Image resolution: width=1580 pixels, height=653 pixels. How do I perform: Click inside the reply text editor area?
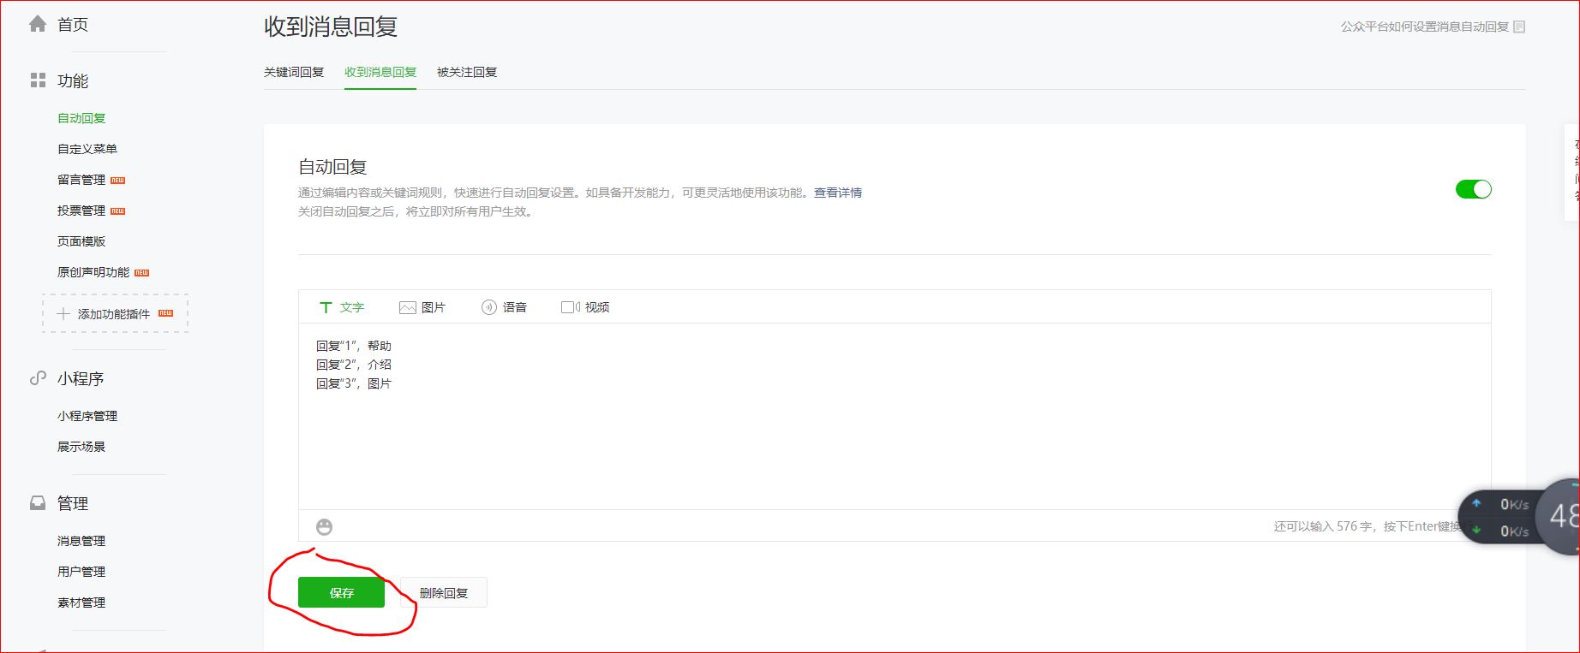click(895, 416)
